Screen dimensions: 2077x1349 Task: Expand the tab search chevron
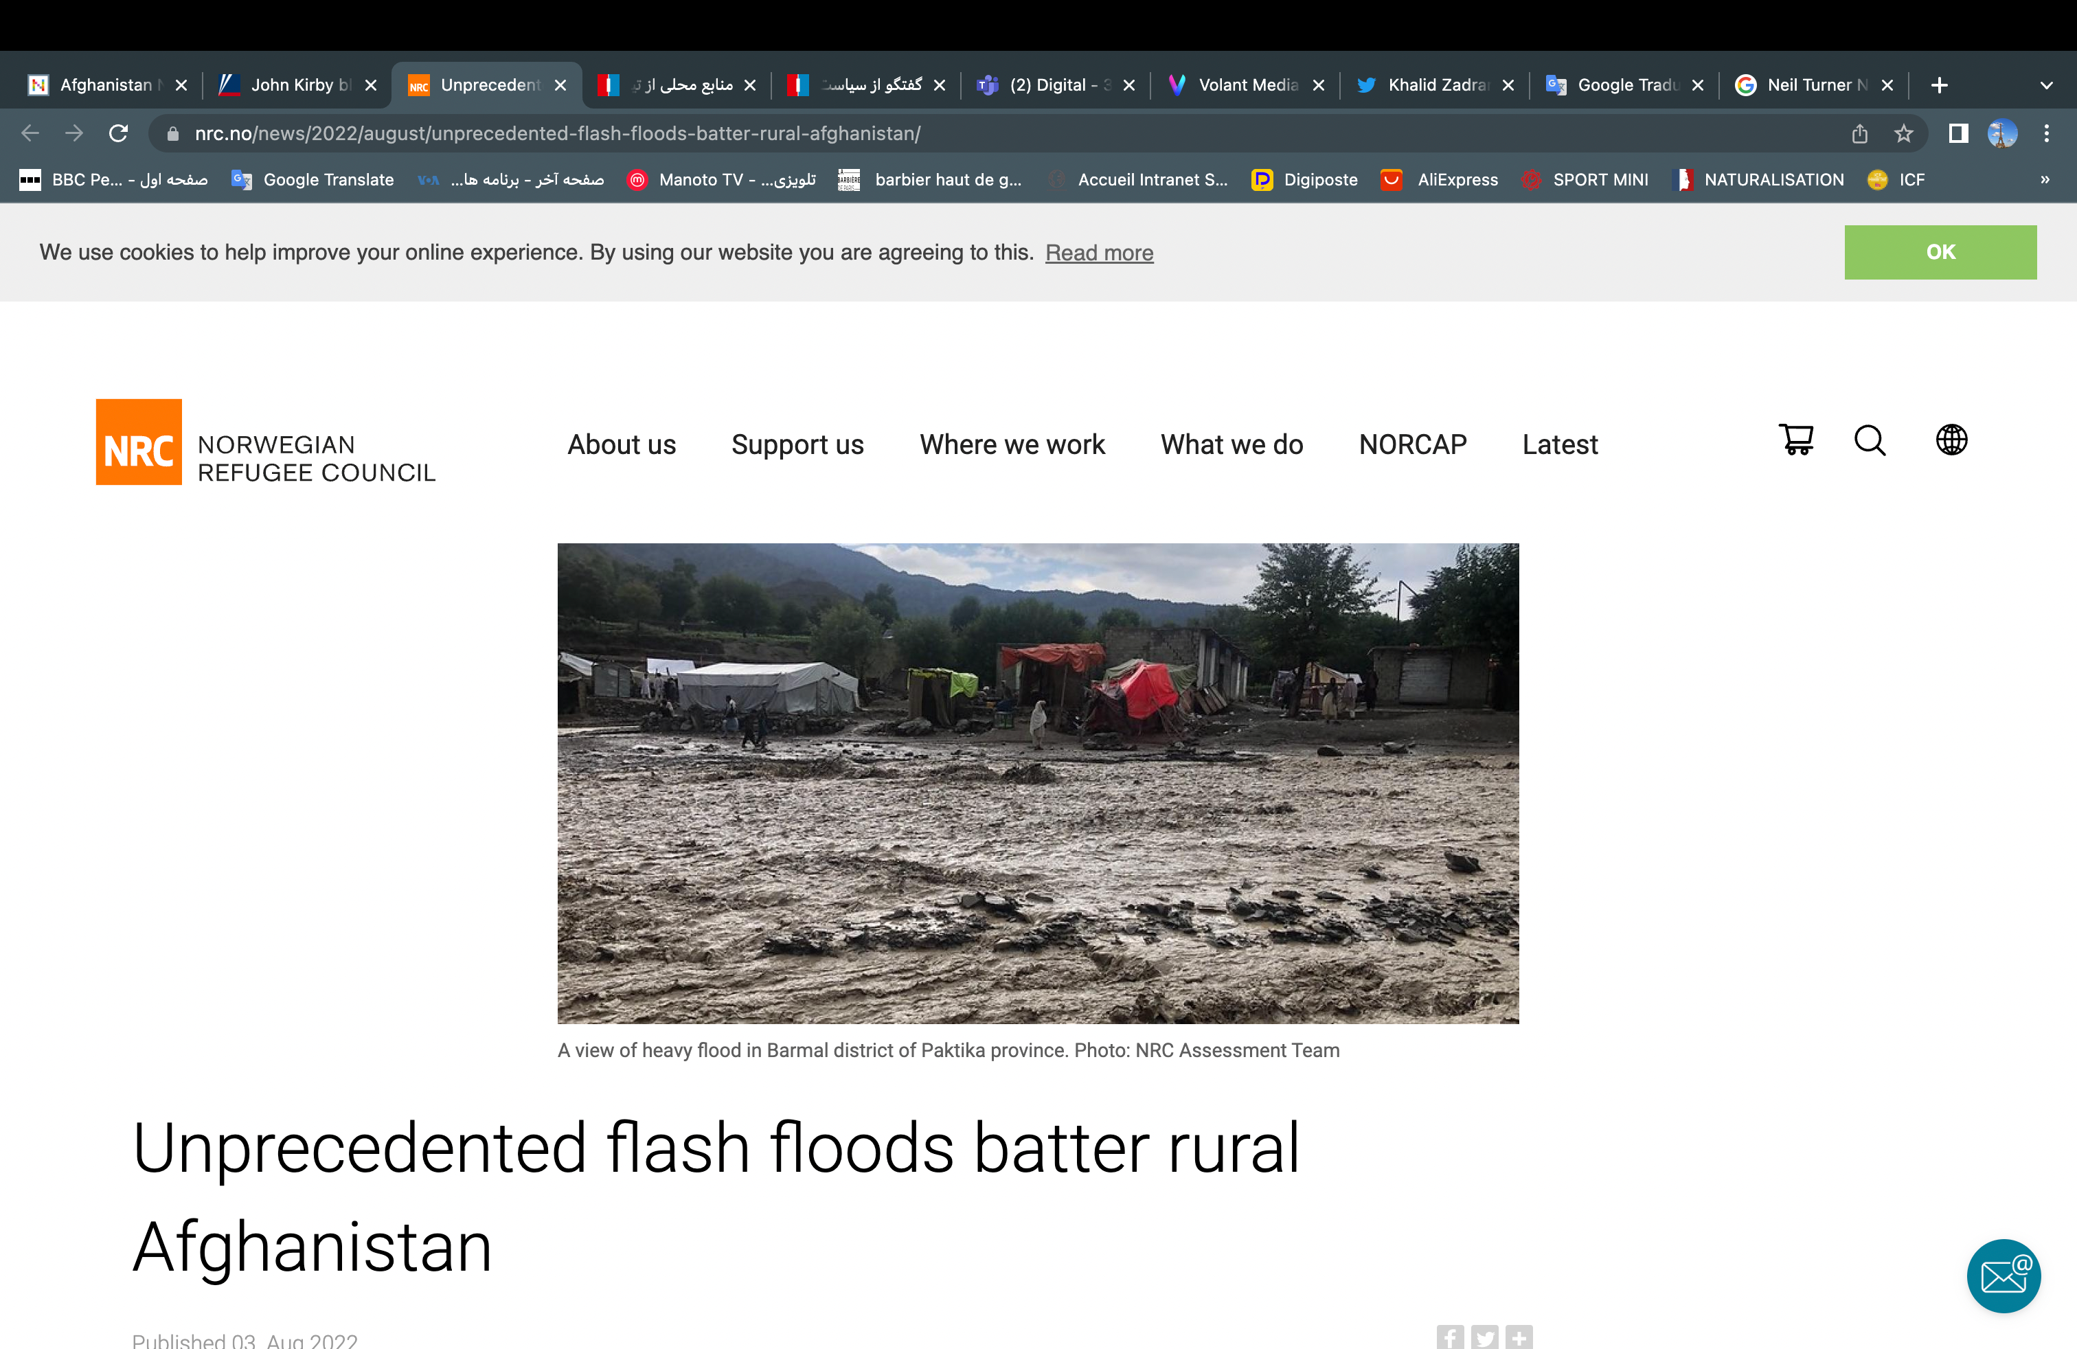click(2047, 85)
